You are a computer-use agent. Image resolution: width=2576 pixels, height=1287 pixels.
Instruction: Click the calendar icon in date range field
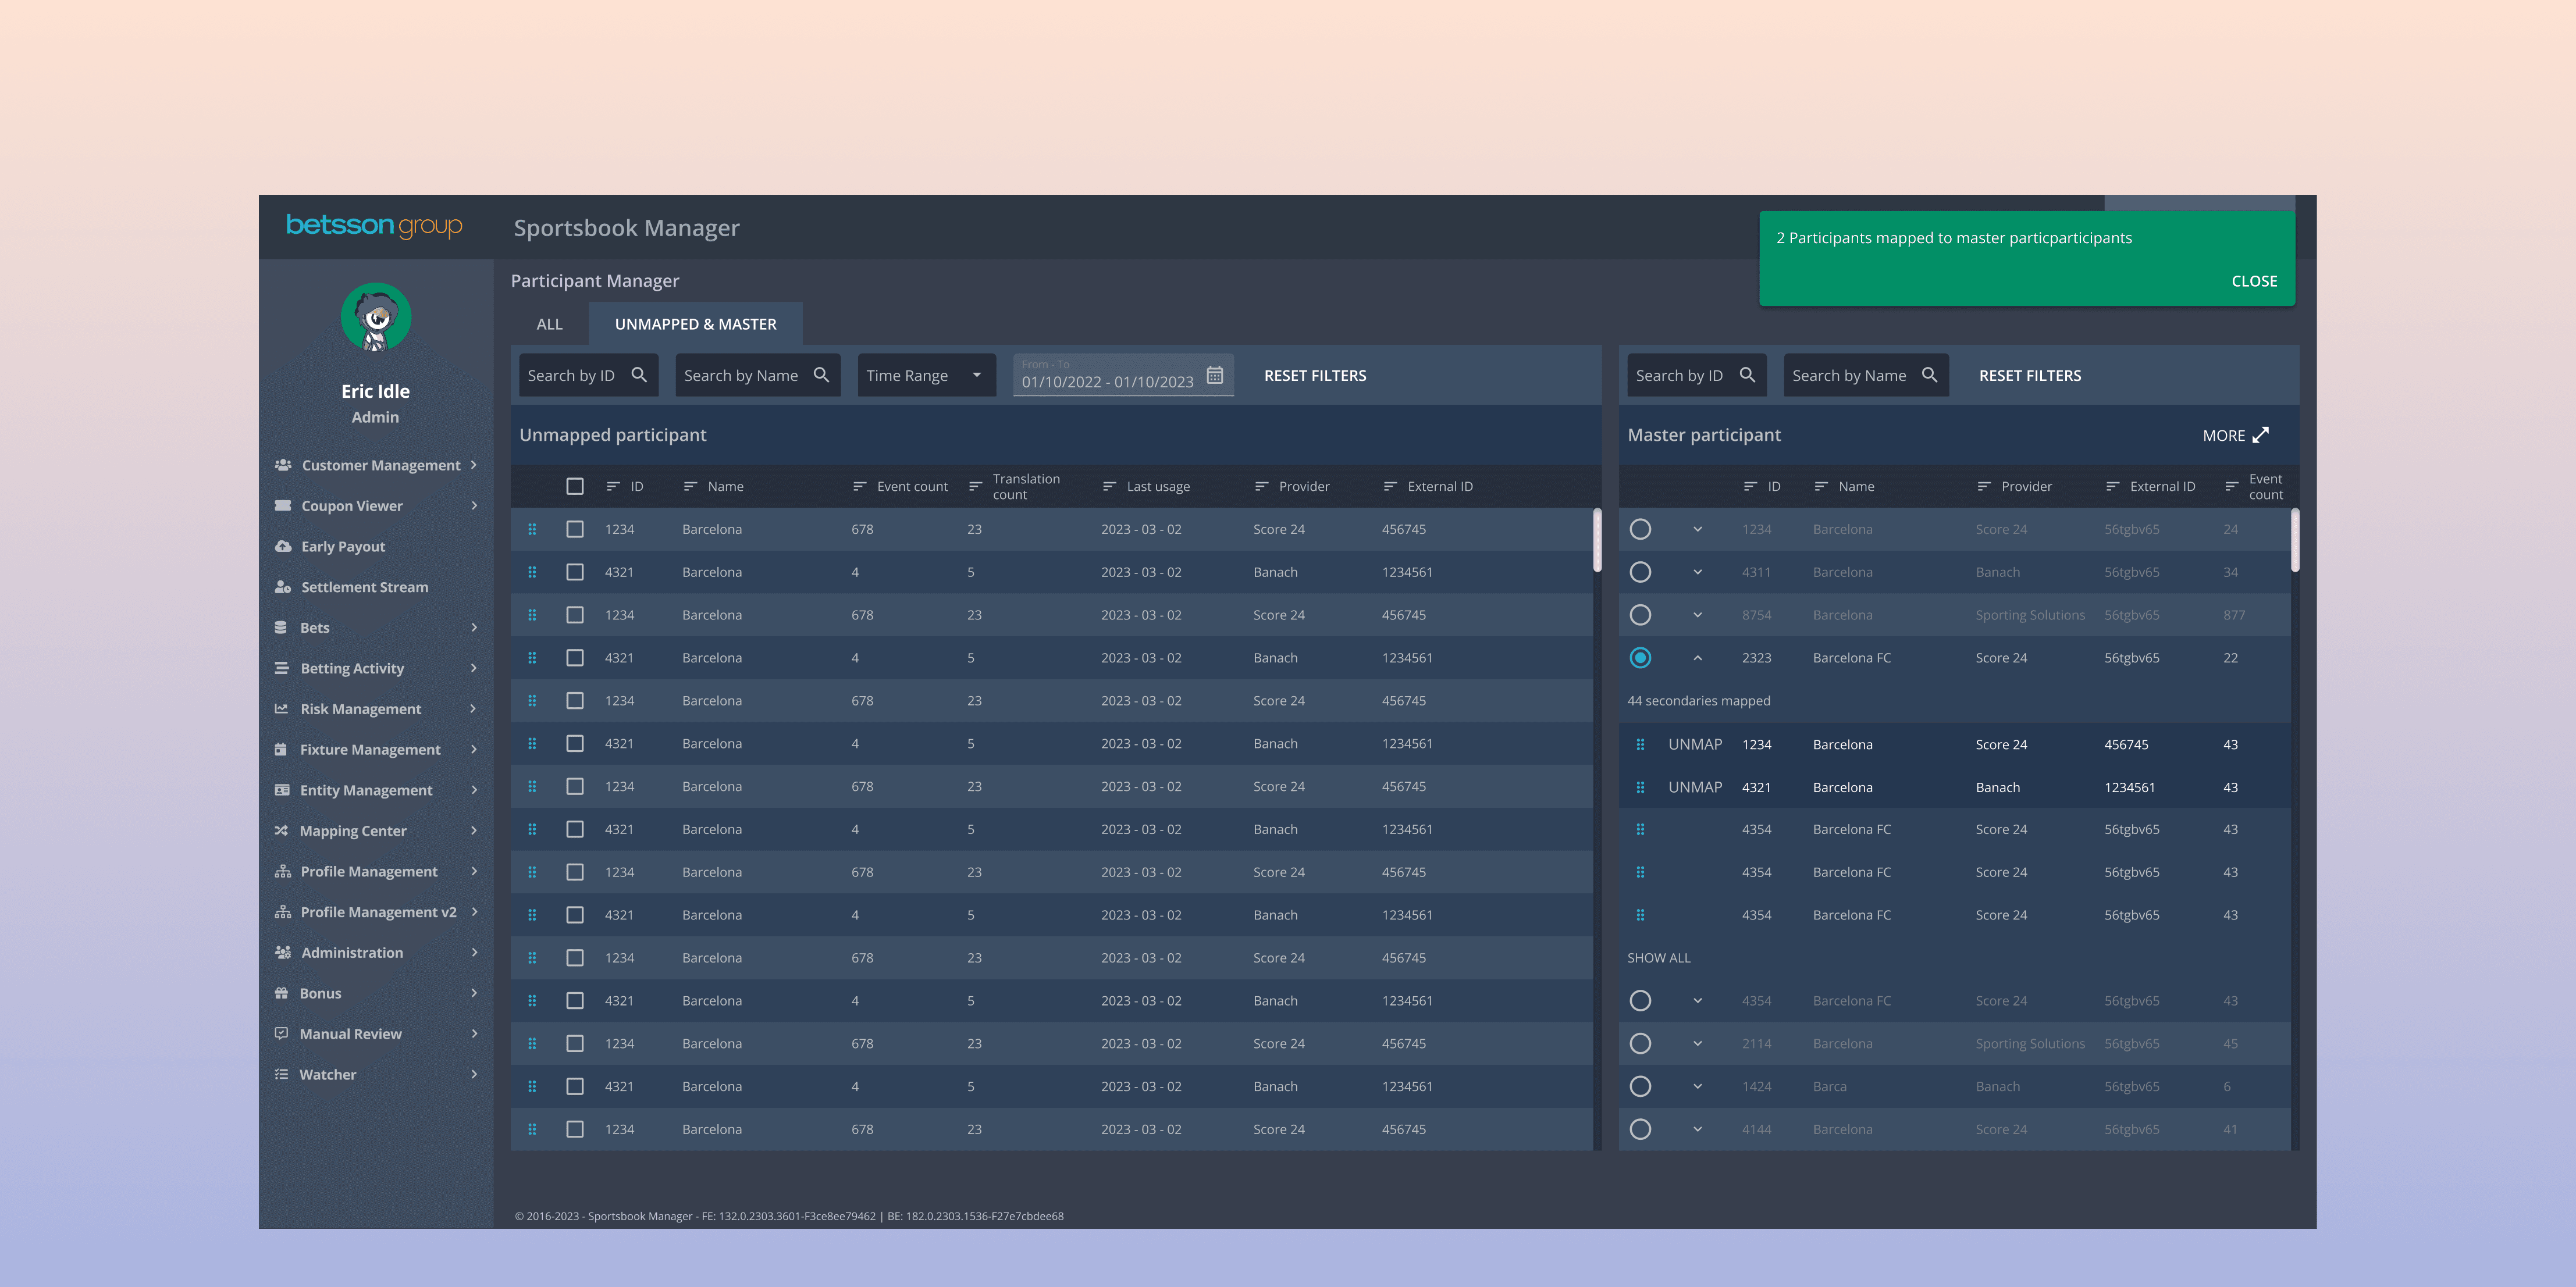1214,375
